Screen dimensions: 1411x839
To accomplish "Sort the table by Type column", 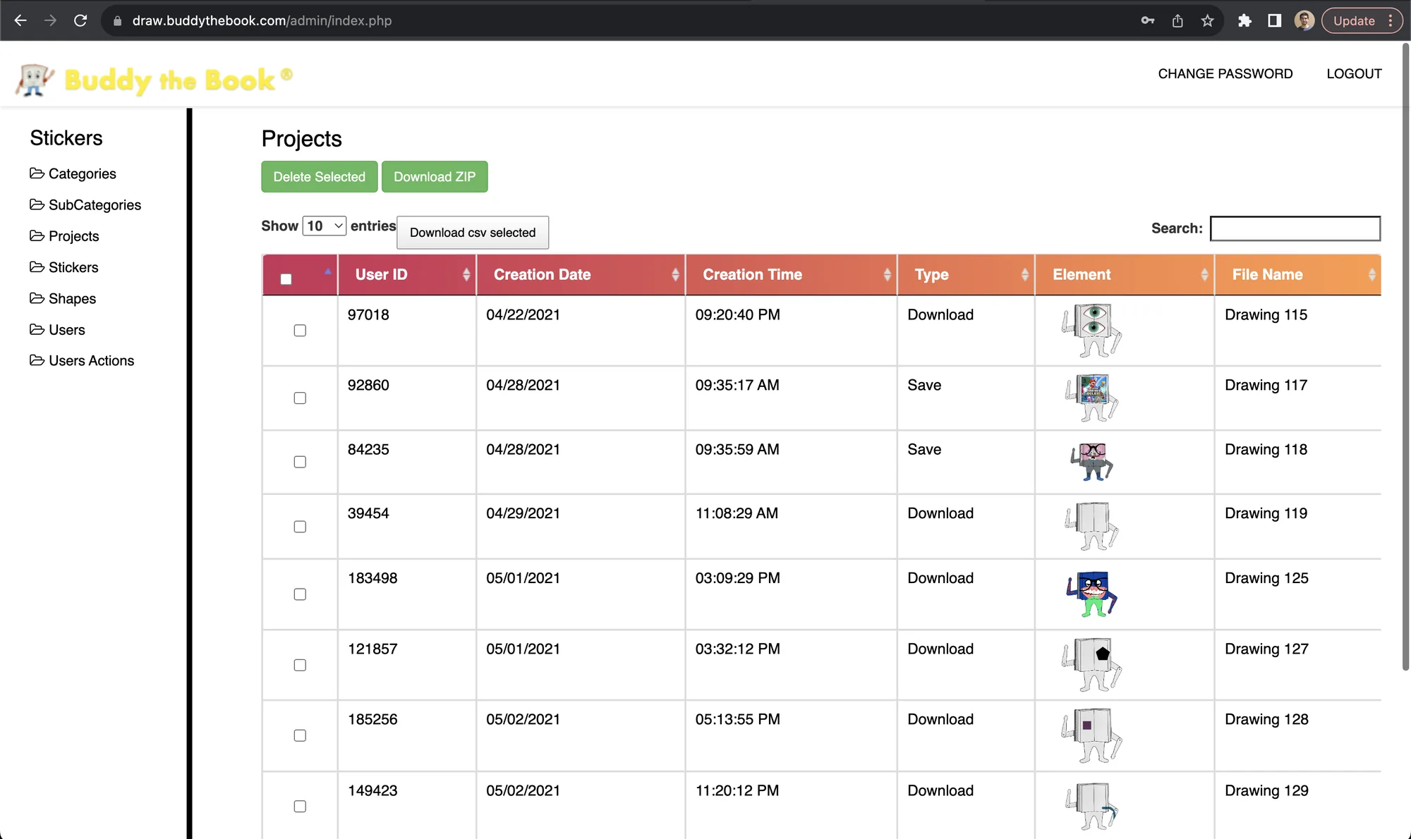I will point(966,275).
